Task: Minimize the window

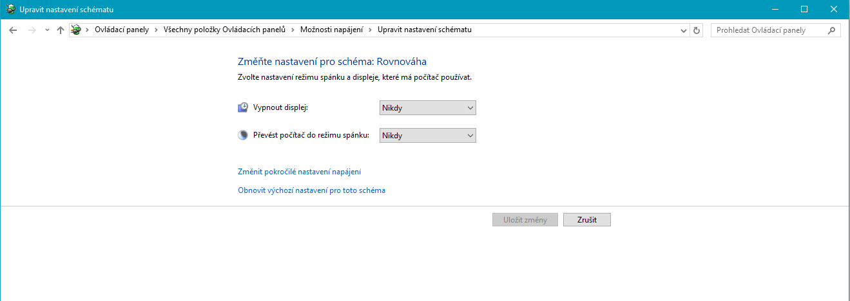Action: coord(775,9)
